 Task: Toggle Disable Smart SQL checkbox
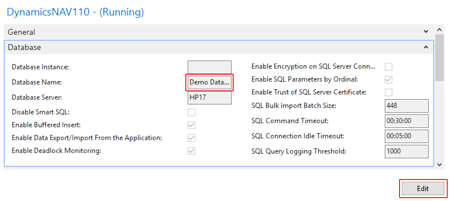click(x=192, y=112)
